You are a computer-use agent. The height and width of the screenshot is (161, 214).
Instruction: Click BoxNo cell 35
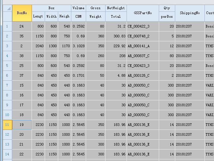pyautogui.click(x=22, y=36)
